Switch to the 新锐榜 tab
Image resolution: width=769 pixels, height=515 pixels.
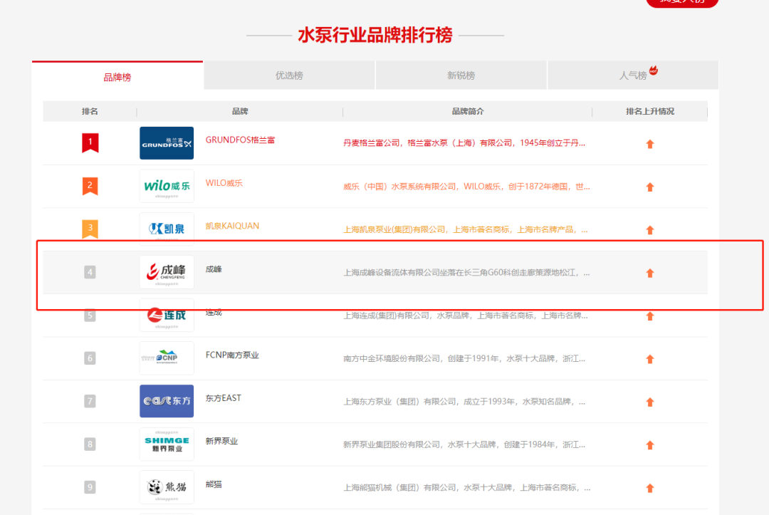461,76
